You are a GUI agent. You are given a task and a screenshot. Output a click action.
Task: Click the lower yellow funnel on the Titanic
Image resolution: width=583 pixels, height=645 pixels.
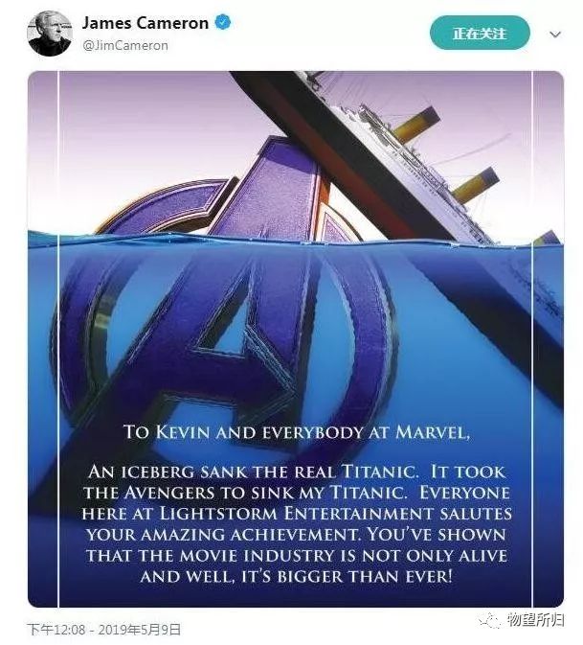coord(476,186)
